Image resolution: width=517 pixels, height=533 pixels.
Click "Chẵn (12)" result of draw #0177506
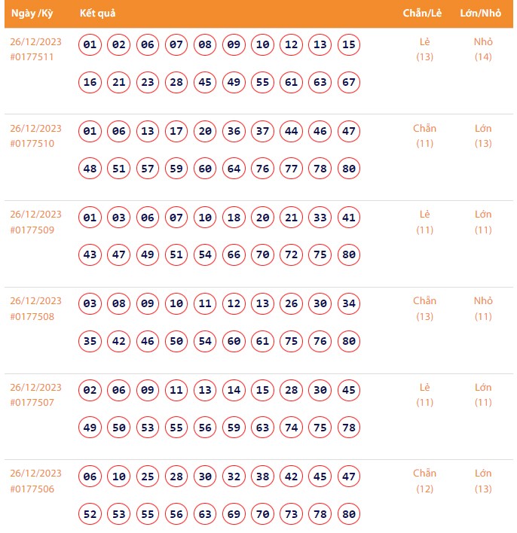[x=424, y=481]
